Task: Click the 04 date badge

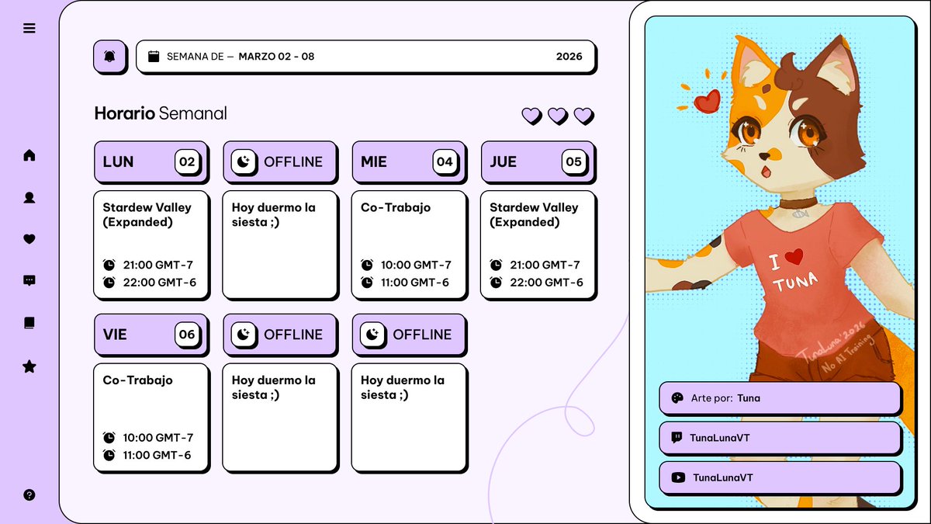Action: pyautogui.click(x=445, y=161)
